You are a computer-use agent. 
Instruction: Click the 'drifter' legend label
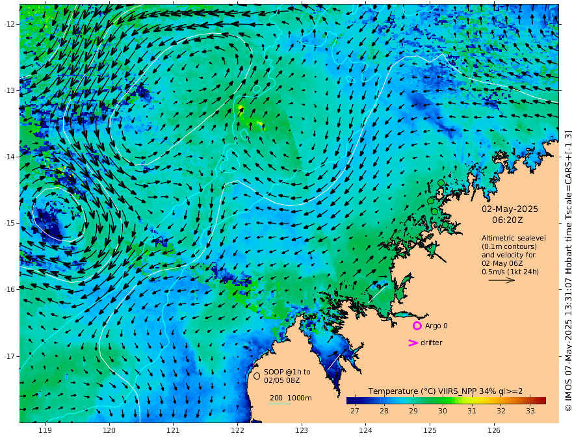[x=432, y=343]
